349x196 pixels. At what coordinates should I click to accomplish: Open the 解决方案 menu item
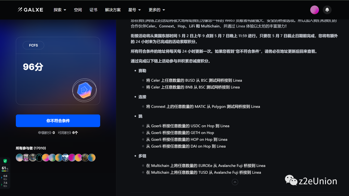(113, 10)
